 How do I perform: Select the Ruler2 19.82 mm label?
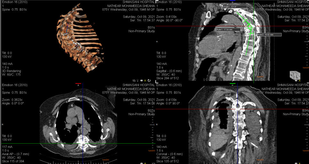(x=269, y=35)
